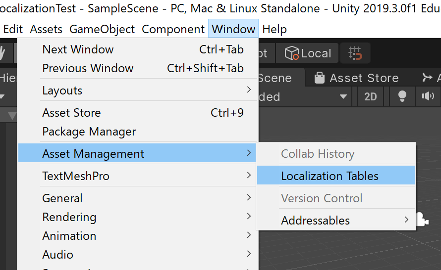441x270 pixels.
Task: Select the Hand tool in toolbar
Action: 4,53
